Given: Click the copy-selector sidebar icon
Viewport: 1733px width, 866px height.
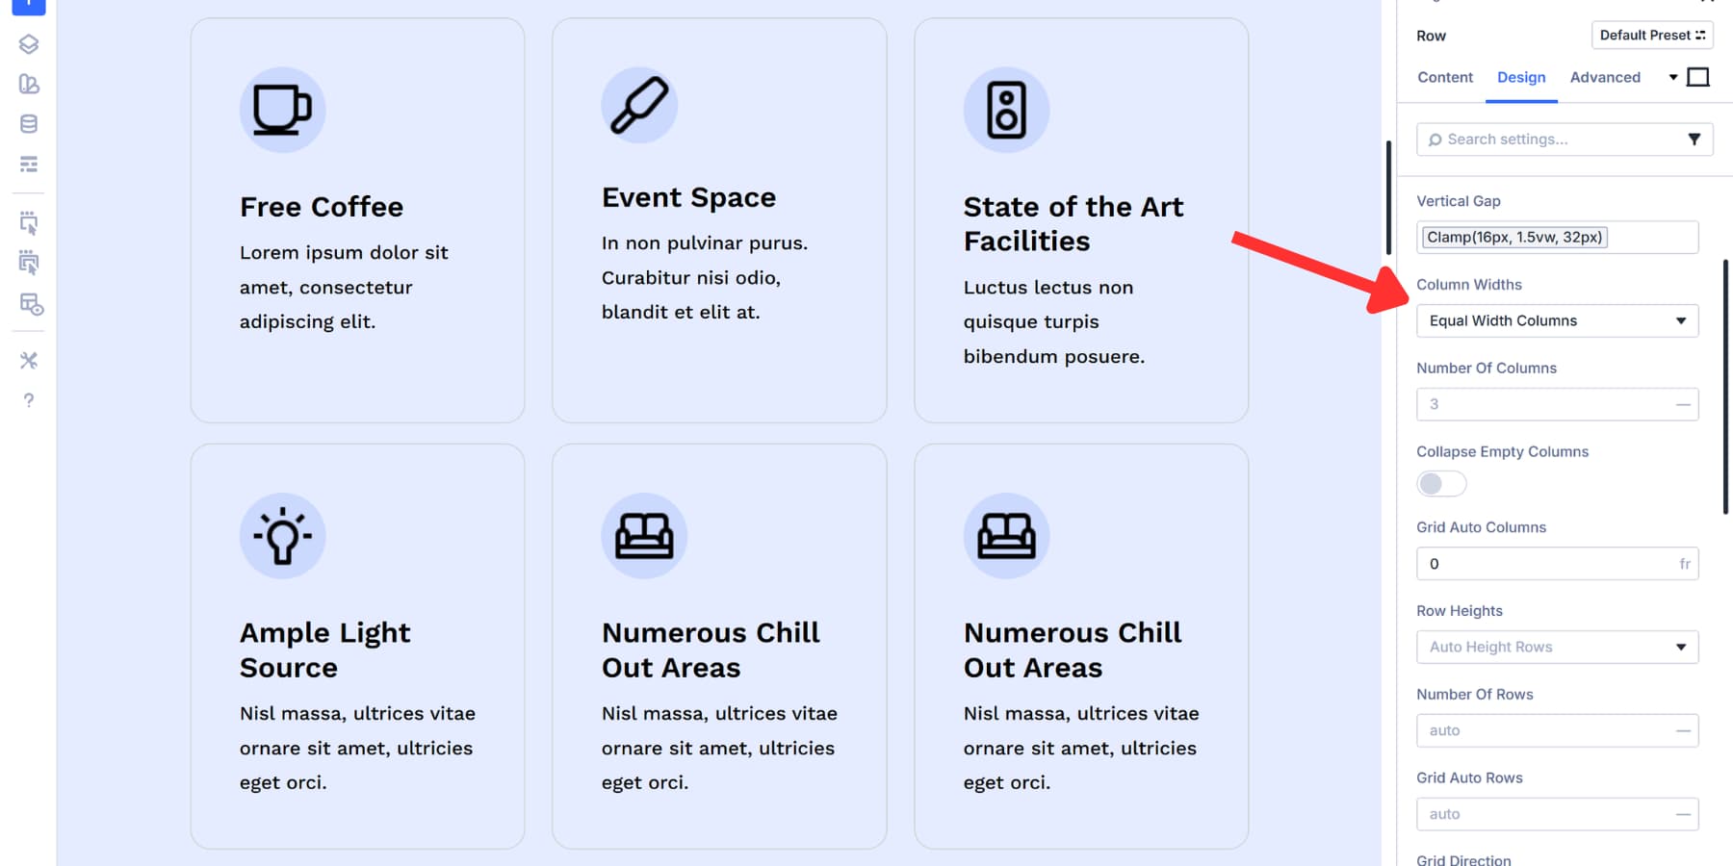Looking at the screenshot, I should [x=28, y=223].
